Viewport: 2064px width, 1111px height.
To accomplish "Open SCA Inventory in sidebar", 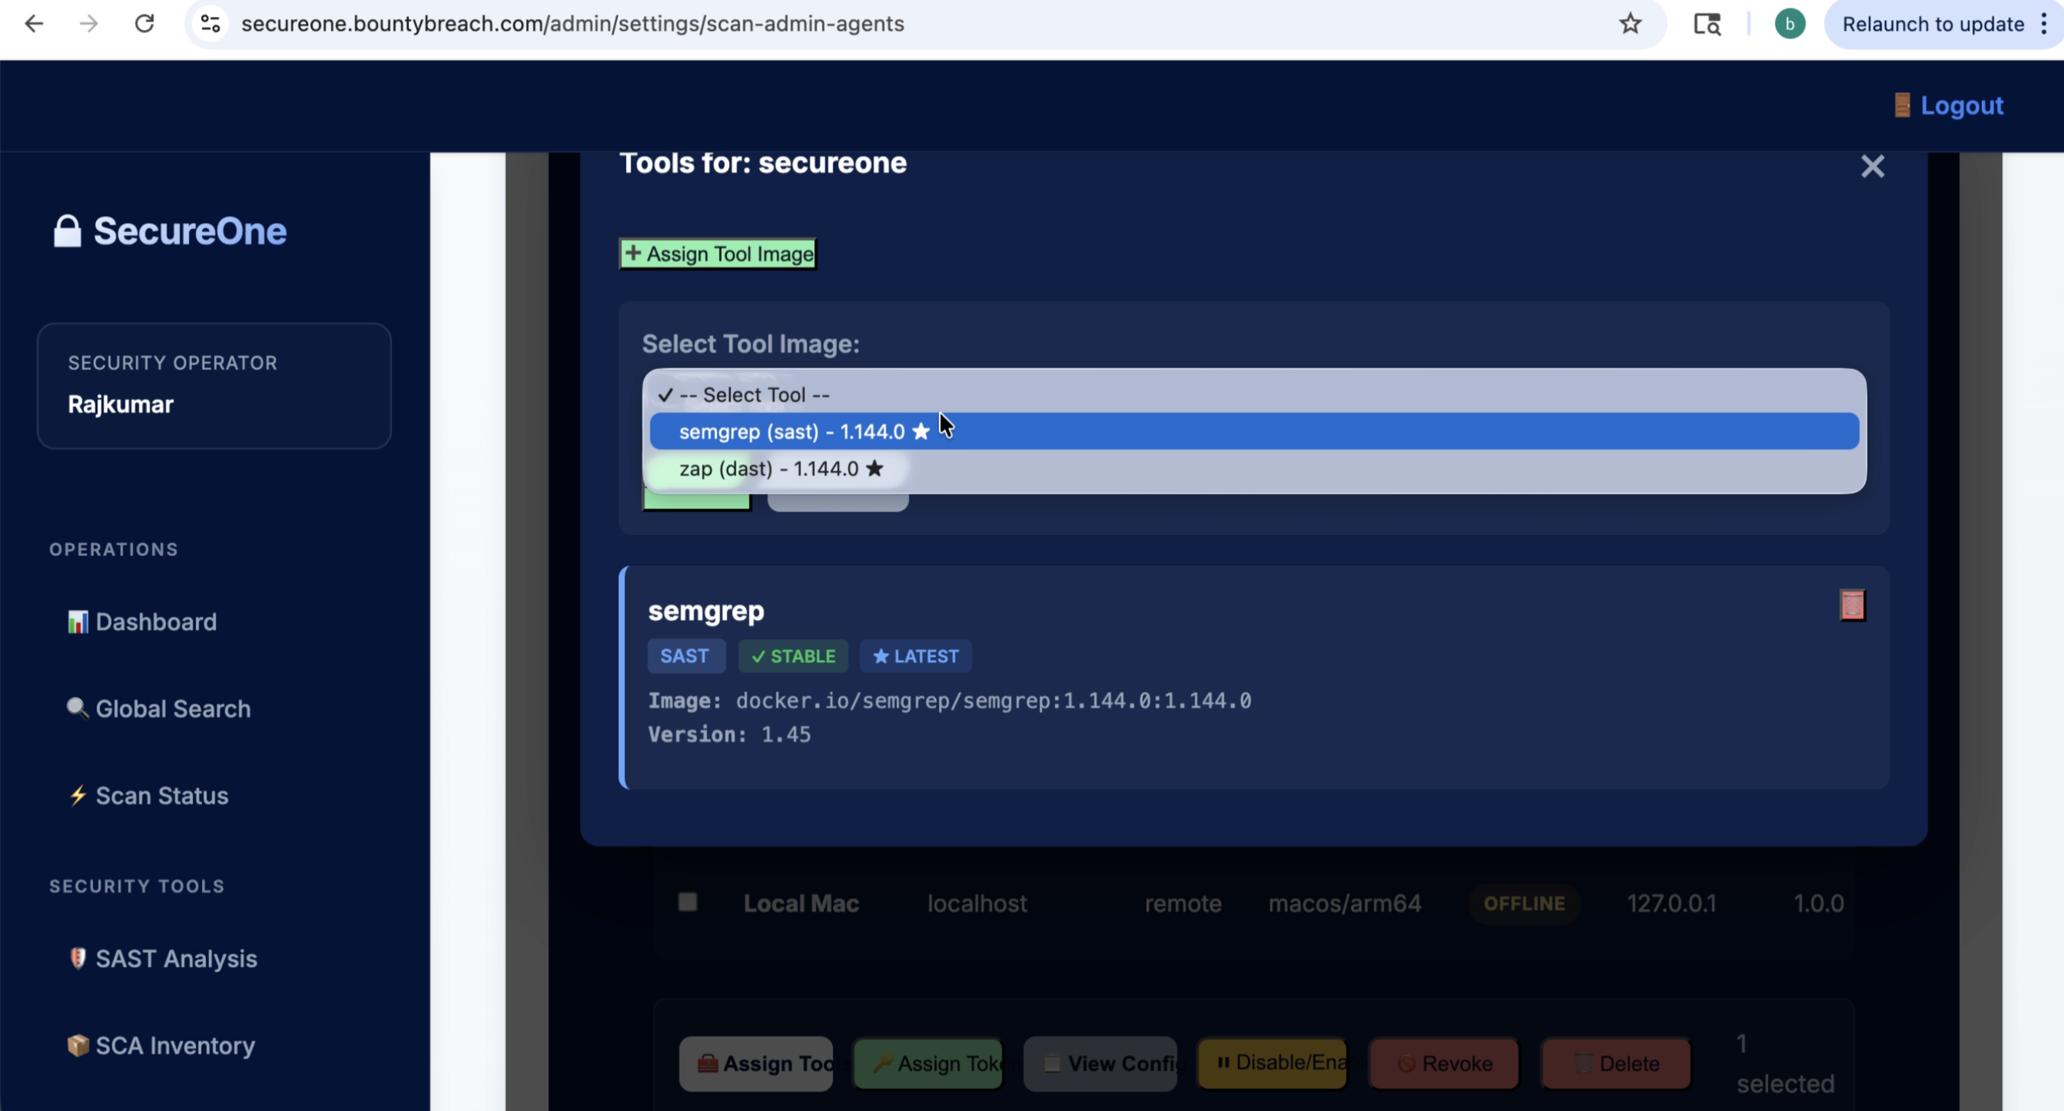I will point(161,1046).
